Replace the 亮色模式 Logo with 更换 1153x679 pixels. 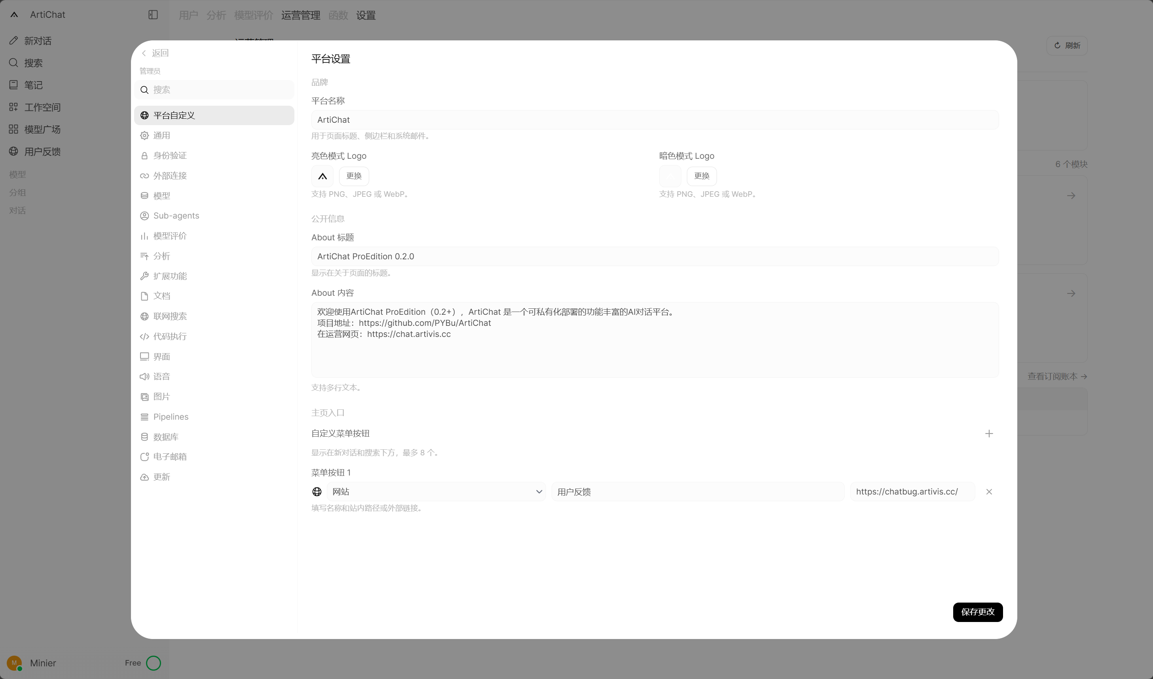click(x=354, y=176)
